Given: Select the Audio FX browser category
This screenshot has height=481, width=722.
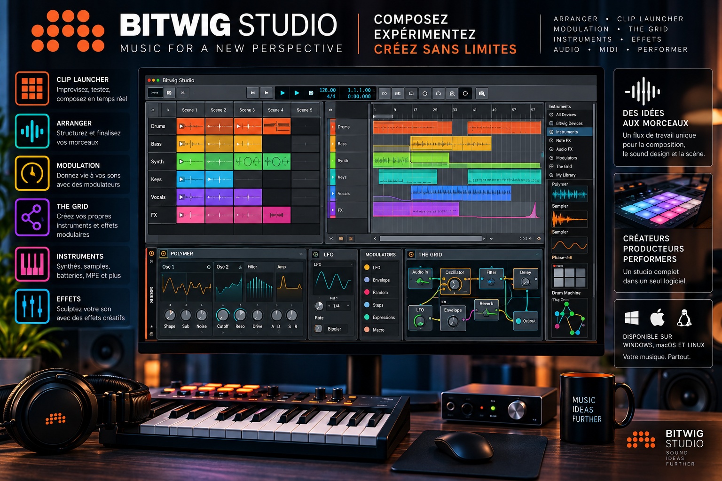Looking at the screenshot, I should (x=569, y=149).
